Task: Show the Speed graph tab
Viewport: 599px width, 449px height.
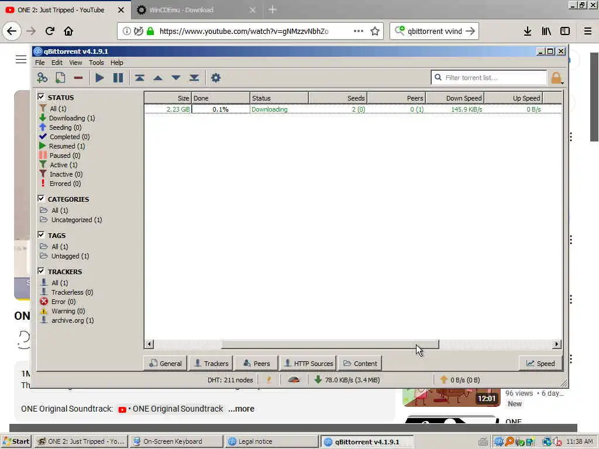Action: click(x=541, y=364)
